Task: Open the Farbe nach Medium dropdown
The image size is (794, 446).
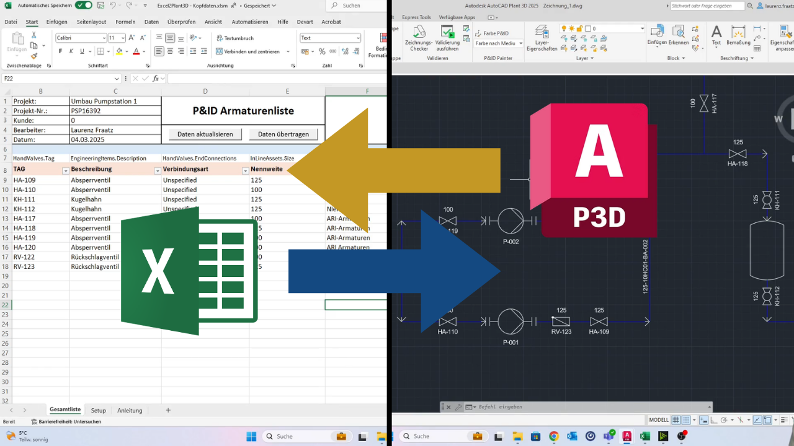Action: click(520, 43)
